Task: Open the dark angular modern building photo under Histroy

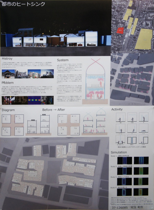Action: (x=47, y=74)
